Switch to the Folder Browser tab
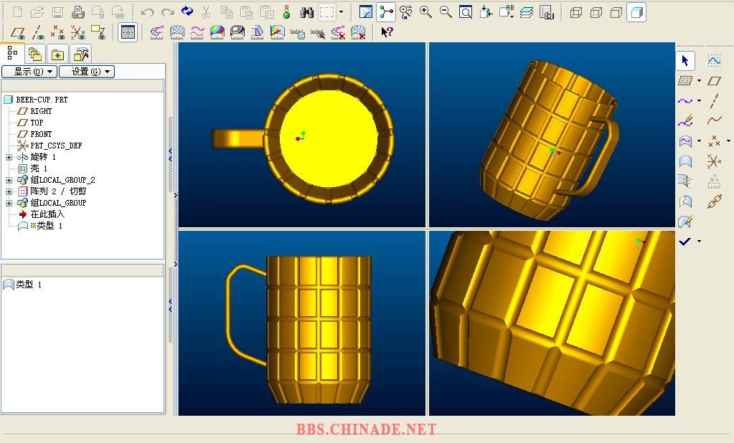 tap(35, 54)
